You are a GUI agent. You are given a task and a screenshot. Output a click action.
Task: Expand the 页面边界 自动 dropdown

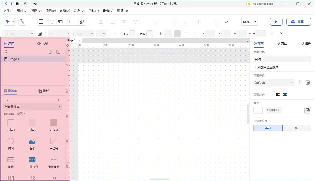282,59
